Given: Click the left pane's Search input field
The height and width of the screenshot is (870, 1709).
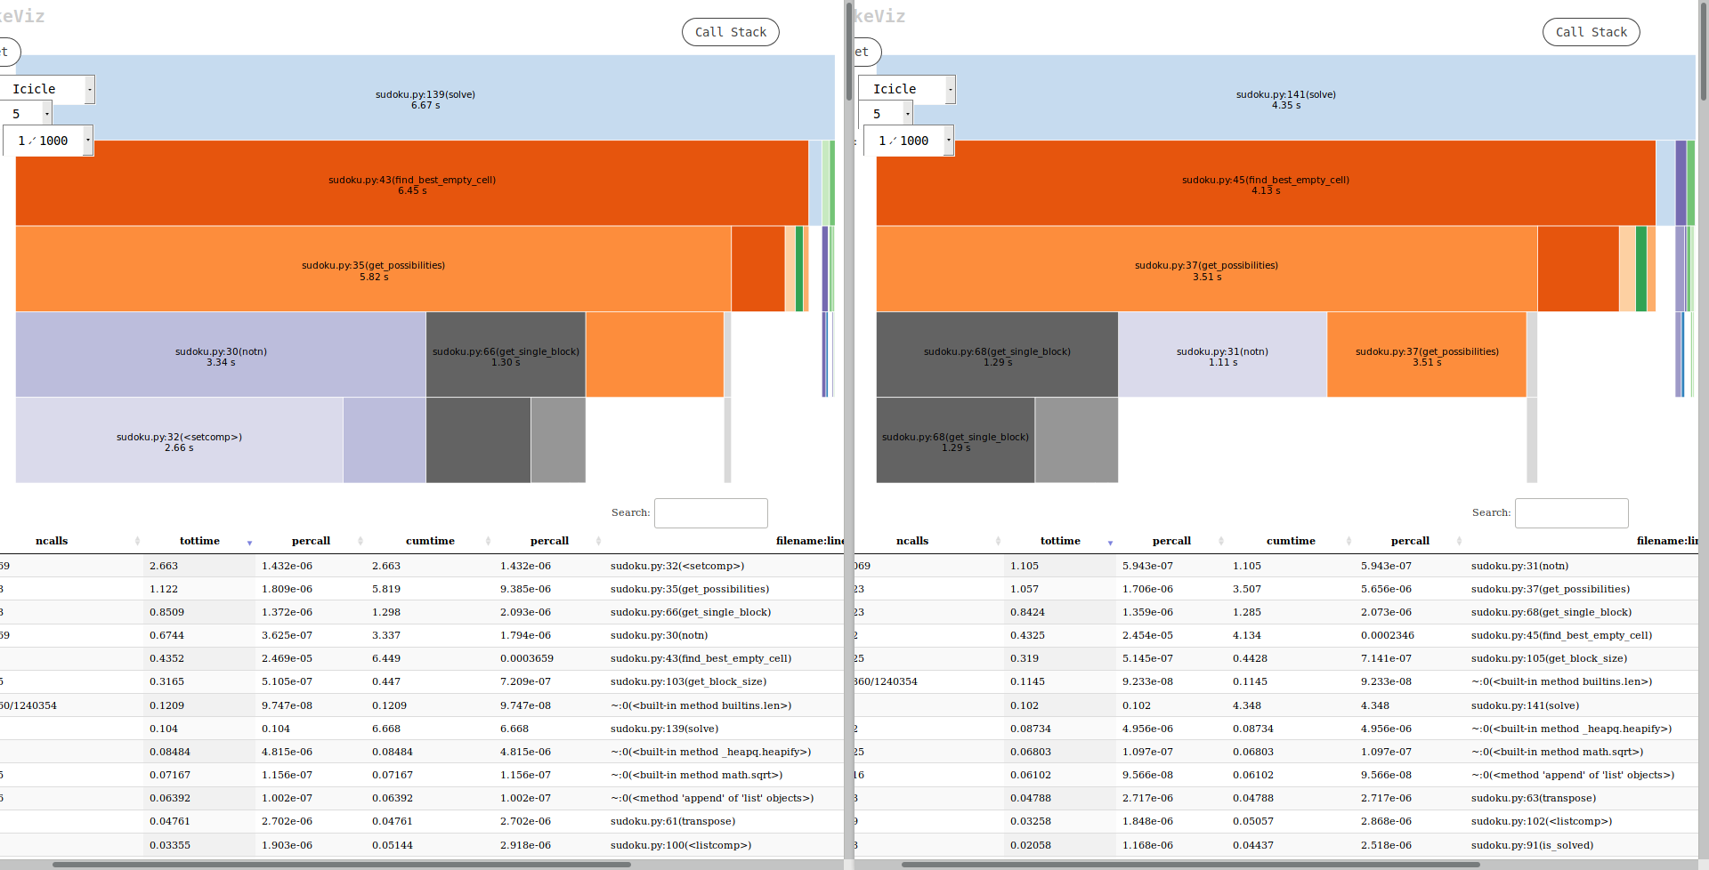Looking at the screenshot, I should pos(710,513).
